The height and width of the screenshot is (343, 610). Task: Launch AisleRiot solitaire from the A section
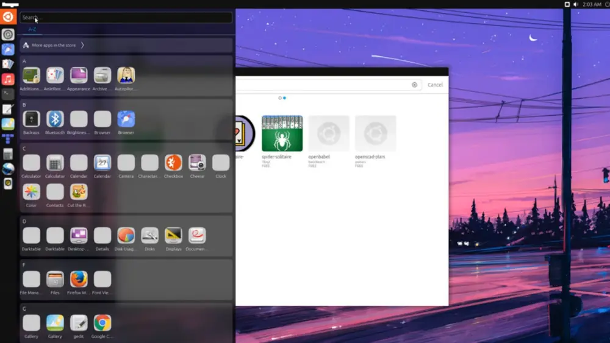[x=55, y=76]
